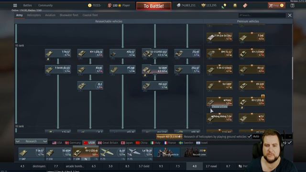Switch to the Army tab
The width and height of the screenshot is (306, 172).
pos(19,15)
